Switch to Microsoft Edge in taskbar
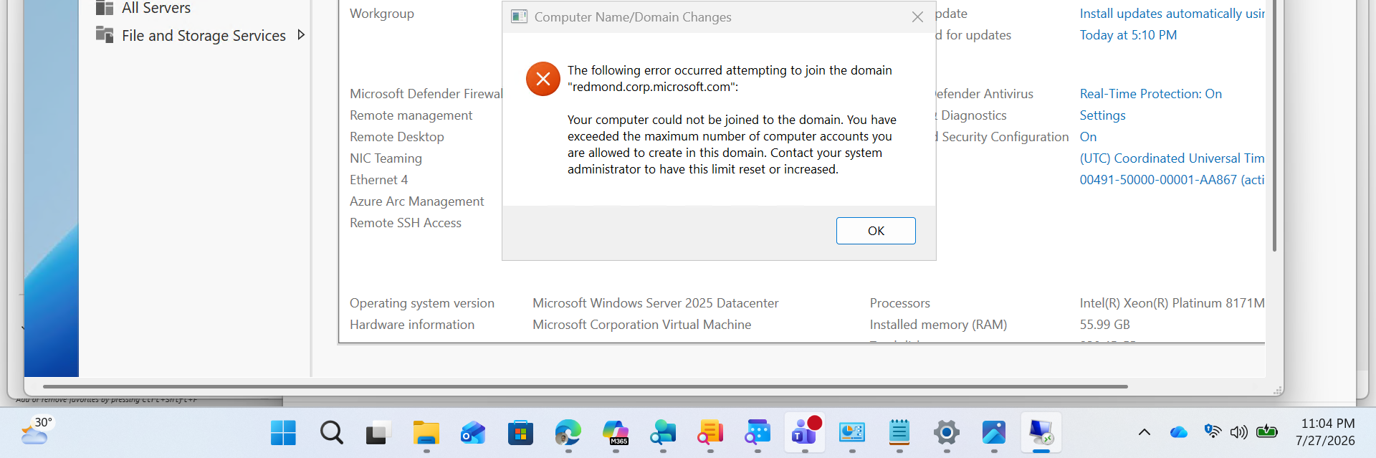 click(x=568, y=433)
